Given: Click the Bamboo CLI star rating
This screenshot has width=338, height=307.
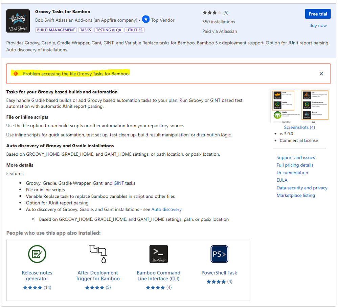Looking at the screenshot, I should coord(155,288).
